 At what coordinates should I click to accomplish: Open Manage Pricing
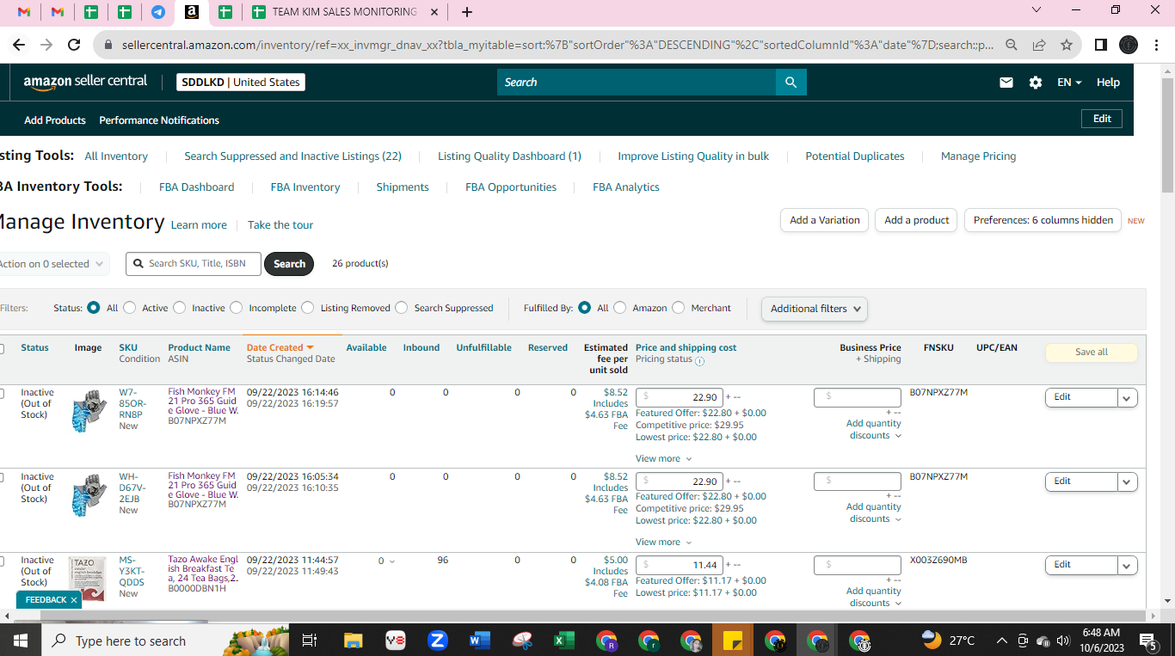978,156
